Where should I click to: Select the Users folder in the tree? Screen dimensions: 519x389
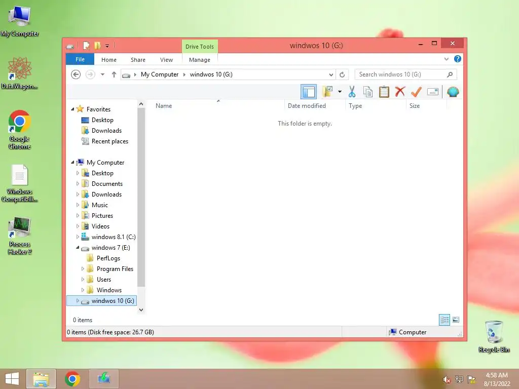click(x=103, y=280)
